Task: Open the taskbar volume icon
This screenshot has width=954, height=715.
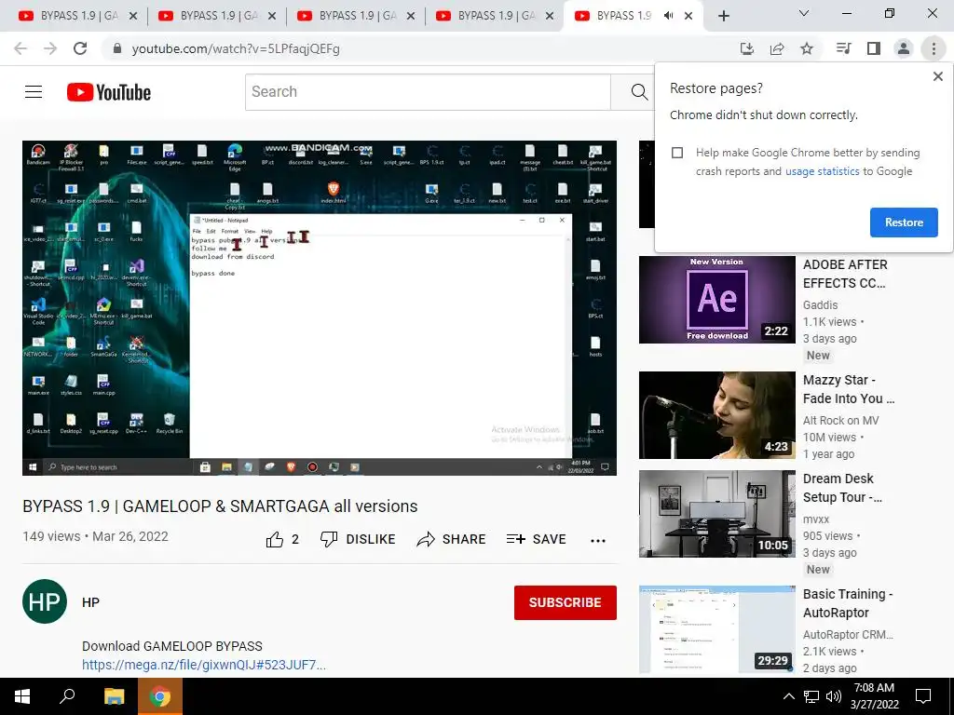Action: pyautogui.click(x=834, y=696)
